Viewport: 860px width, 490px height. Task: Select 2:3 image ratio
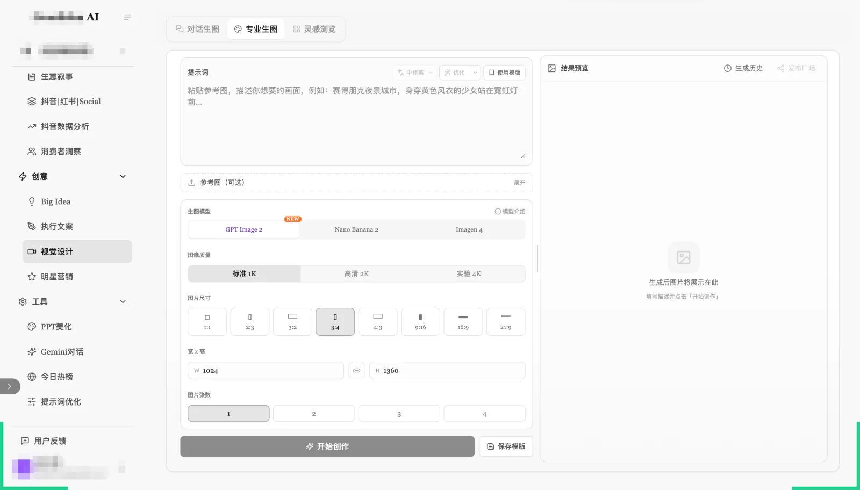click(250, 322)
